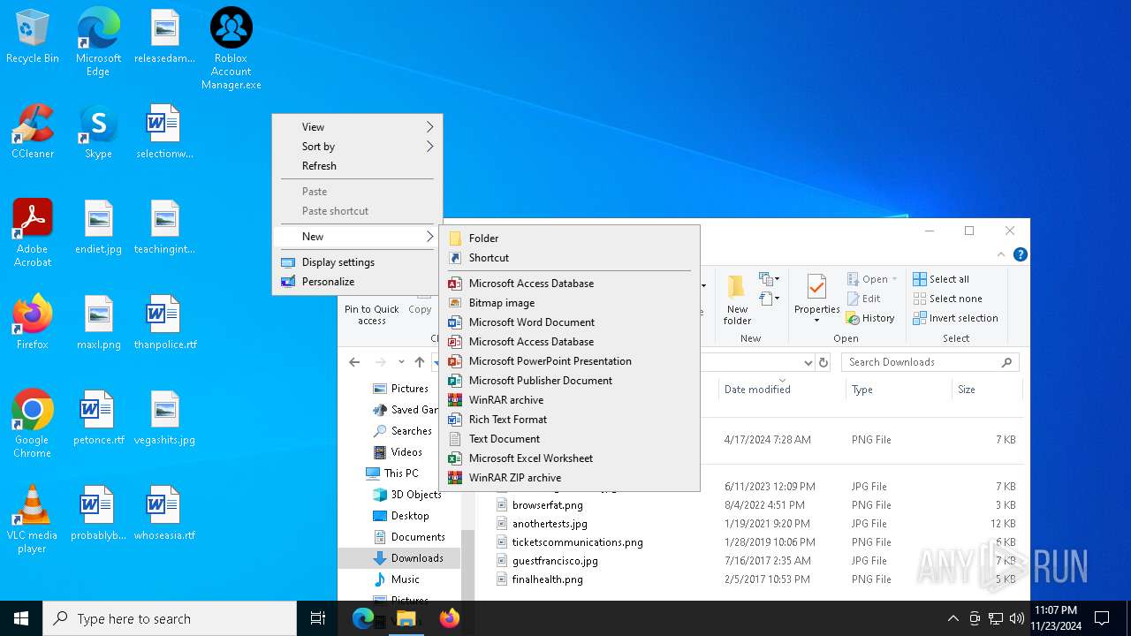Create new Folder

click(570, 238)
